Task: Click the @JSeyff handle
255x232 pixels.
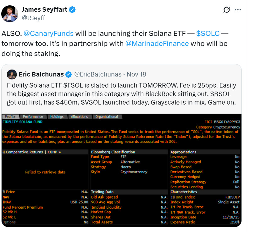Action: (x=33, y=18)
